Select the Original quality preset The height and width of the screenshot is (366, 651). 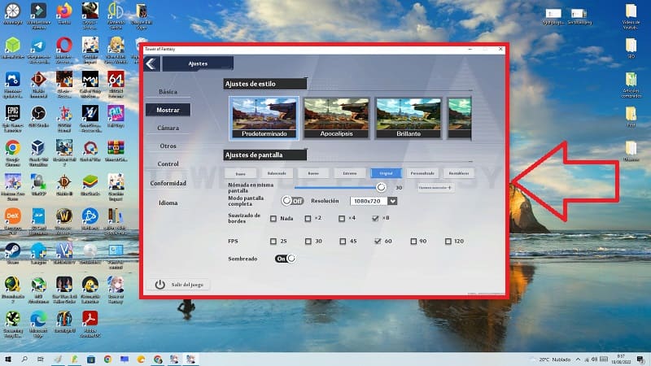[x=386, y=173]
